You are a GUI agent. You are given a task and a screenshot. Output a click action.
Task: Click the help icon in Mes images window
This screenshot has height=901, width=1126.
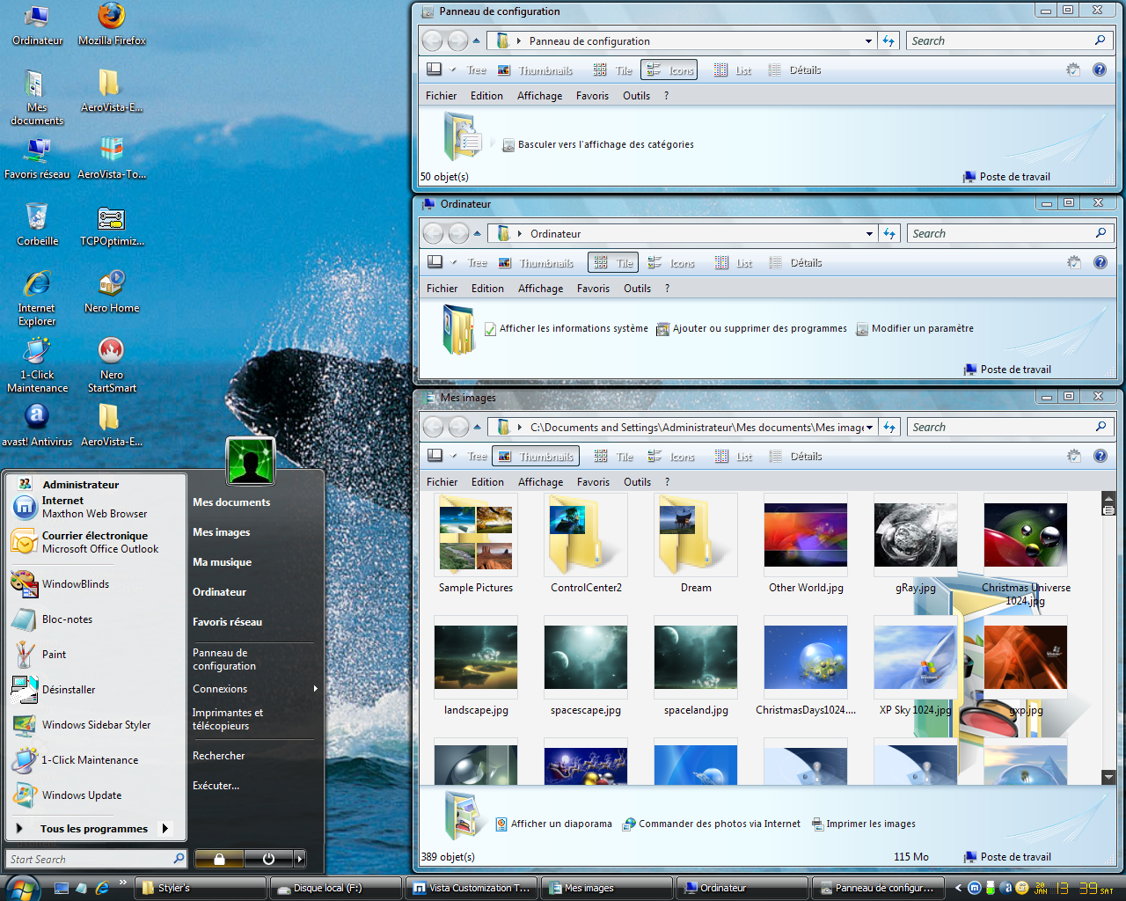1100,456
